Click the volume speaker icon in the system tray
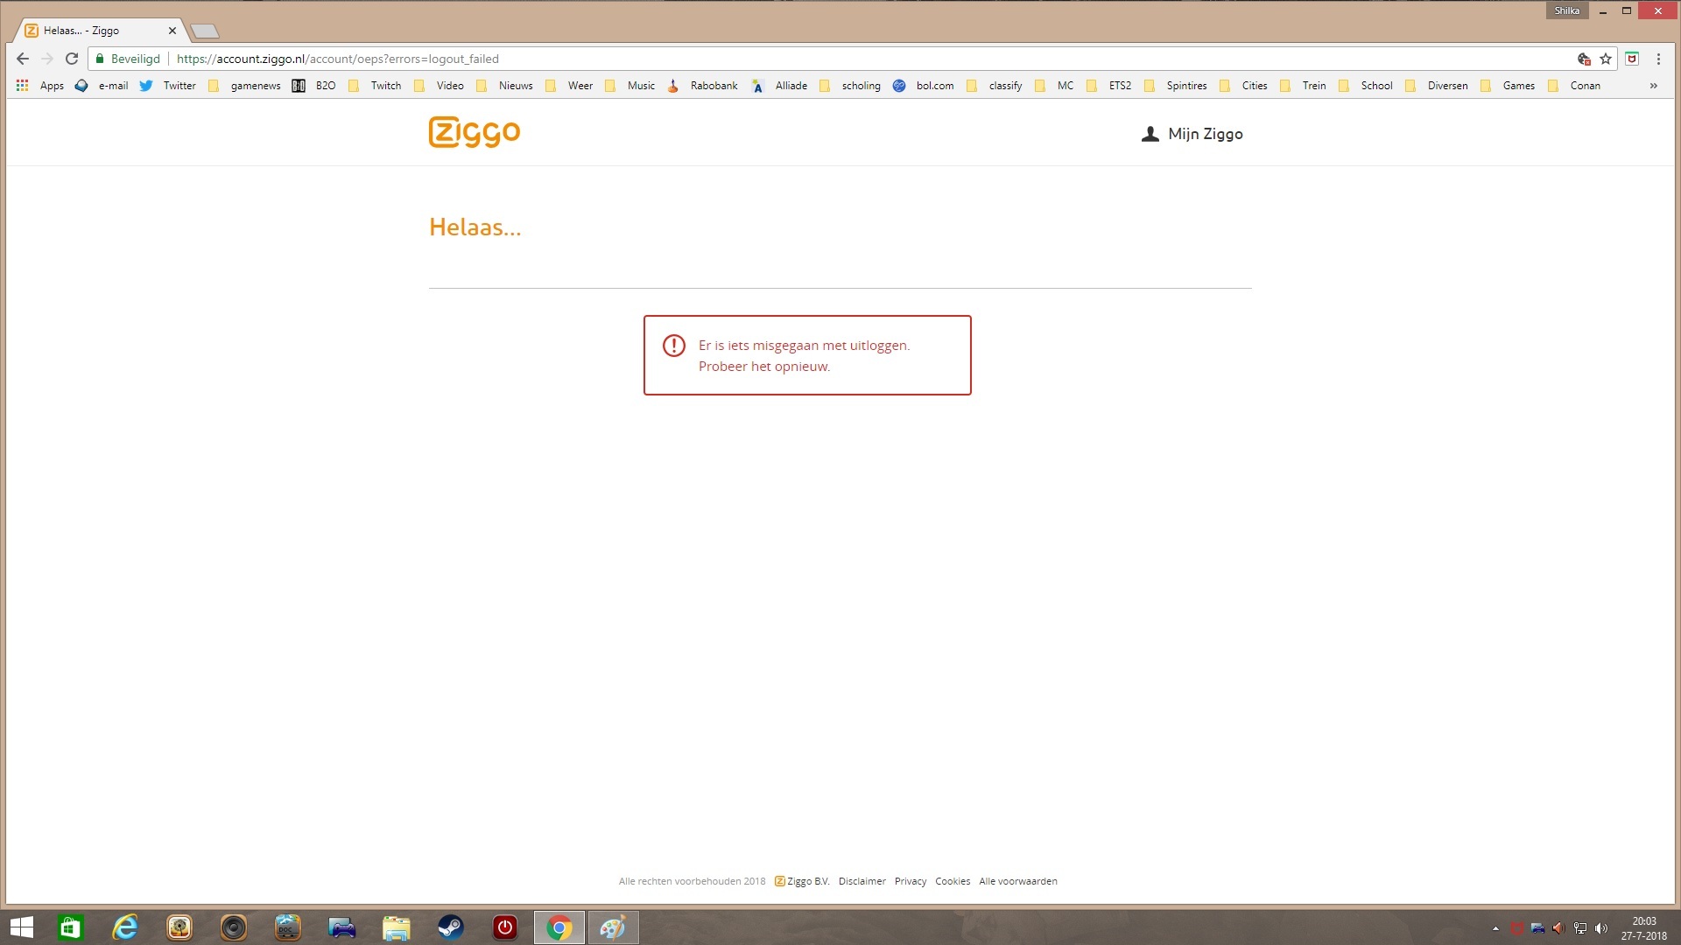The width and height of the screenshot is (1681, 945). point(1601,928)
